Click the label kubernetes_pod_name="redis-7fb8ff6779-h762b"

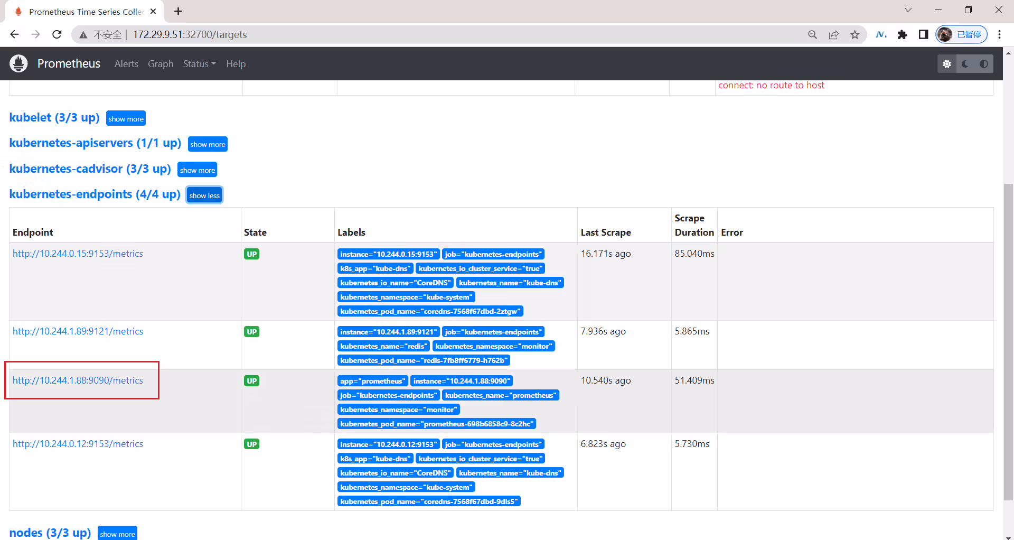(x=423, y=360)
